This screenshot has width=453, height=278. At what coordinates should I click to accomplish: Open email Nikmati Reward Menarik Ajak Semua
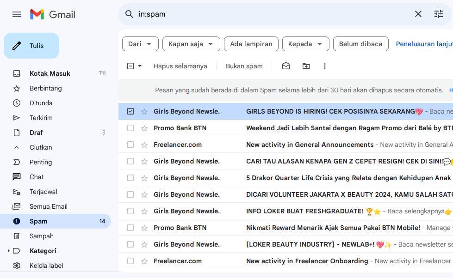coord(285,228)
